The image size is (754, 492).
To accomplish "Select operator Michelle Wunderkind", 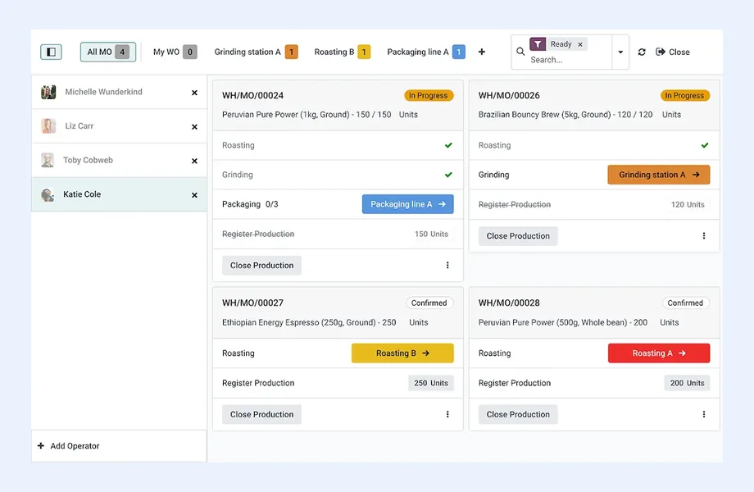I will (x=120, y=92).
